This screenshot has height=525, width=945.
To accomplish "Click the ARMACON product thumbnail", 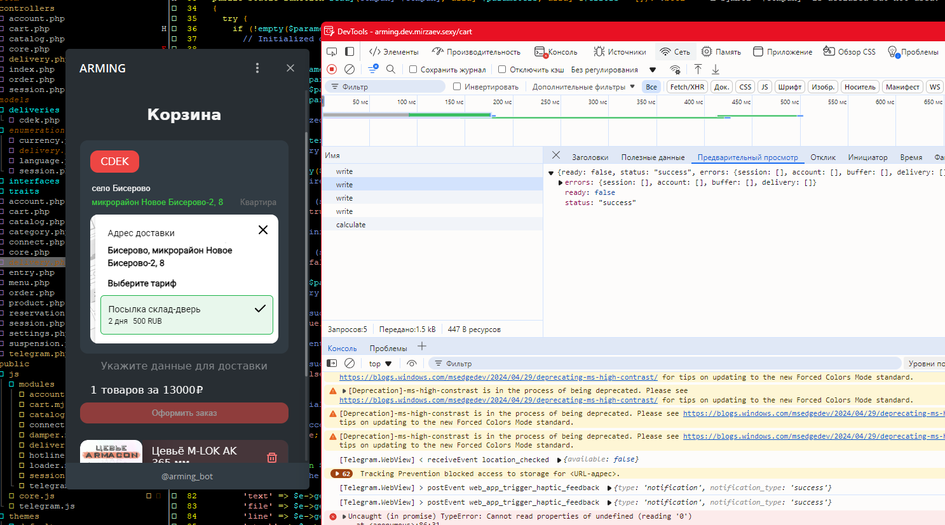I will (111, 451).
